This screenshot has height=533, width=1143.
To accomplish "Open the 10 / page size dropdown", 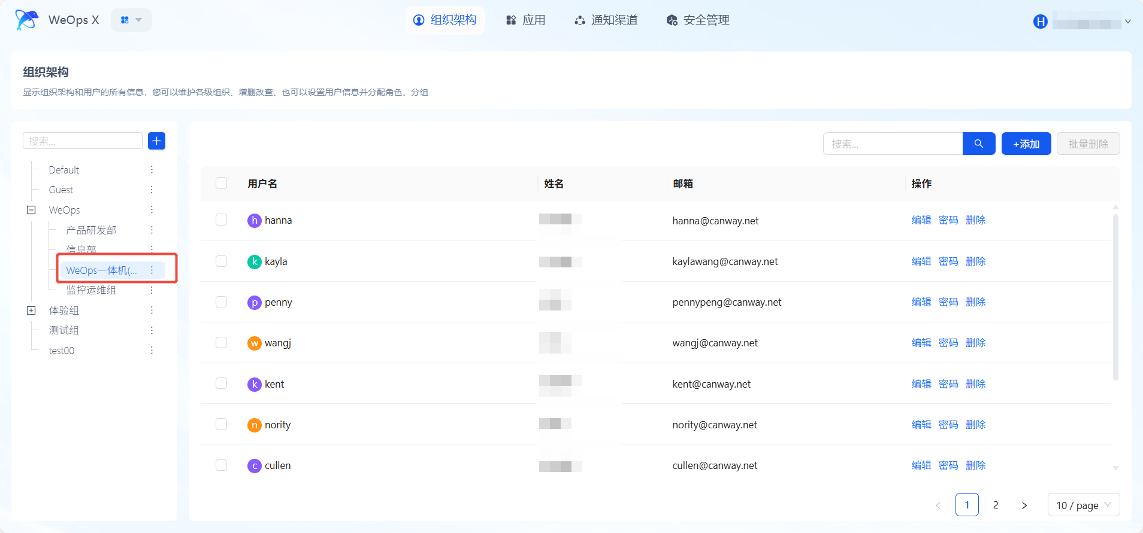I will tap(1084, 505).
